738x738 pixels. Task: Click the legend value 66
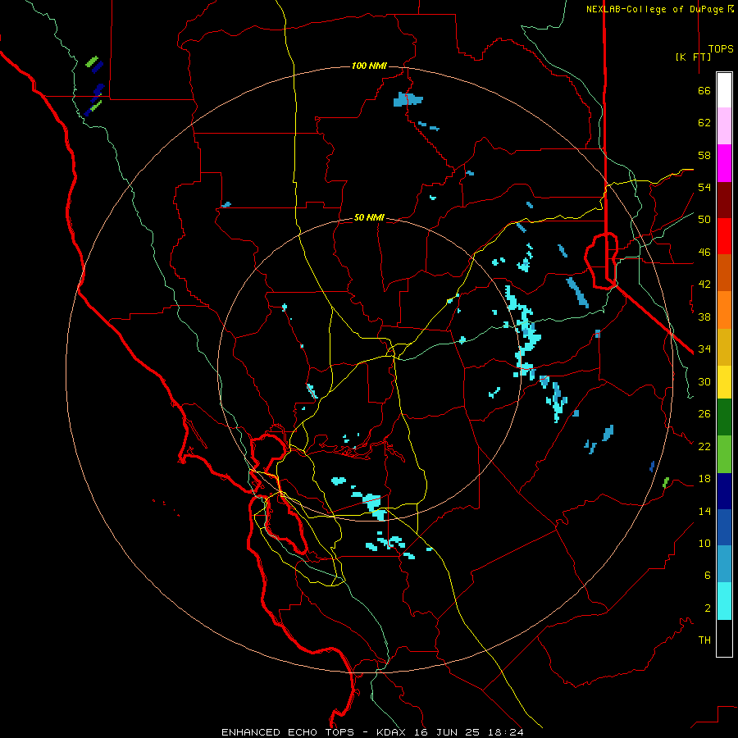[x=704, y=90]
